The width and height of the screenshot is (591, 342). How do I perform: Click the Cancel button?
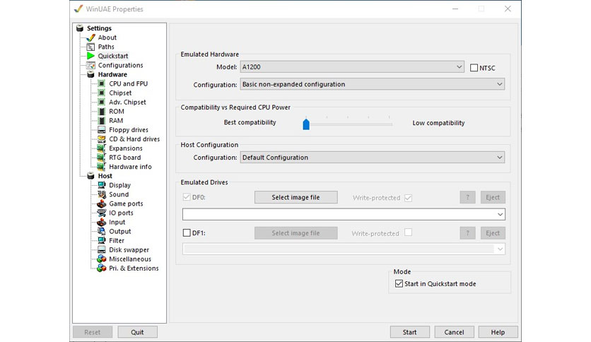[454, 332]
